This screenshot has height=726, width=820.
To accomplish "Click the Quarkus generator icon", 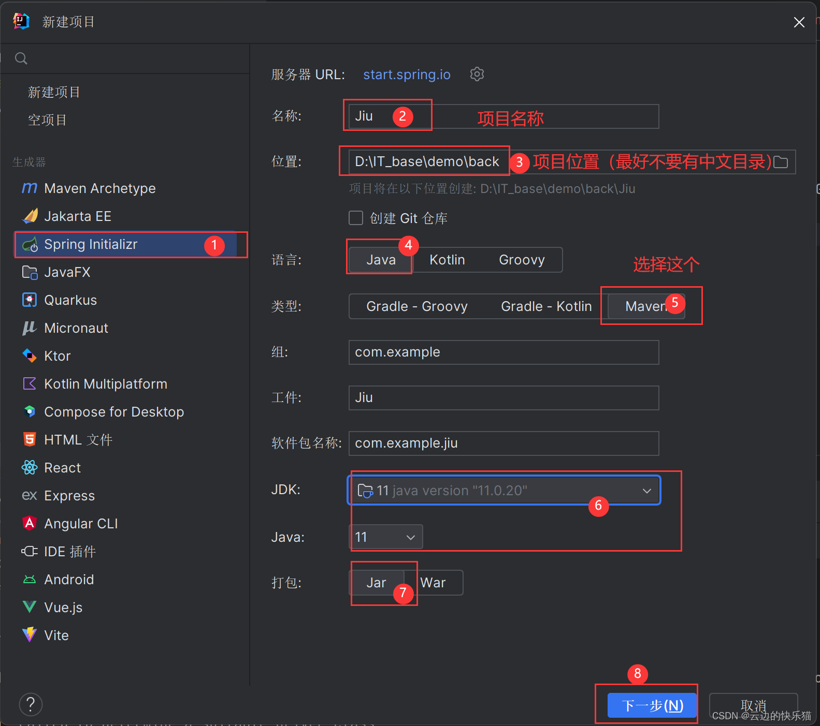I will point(30,300).
